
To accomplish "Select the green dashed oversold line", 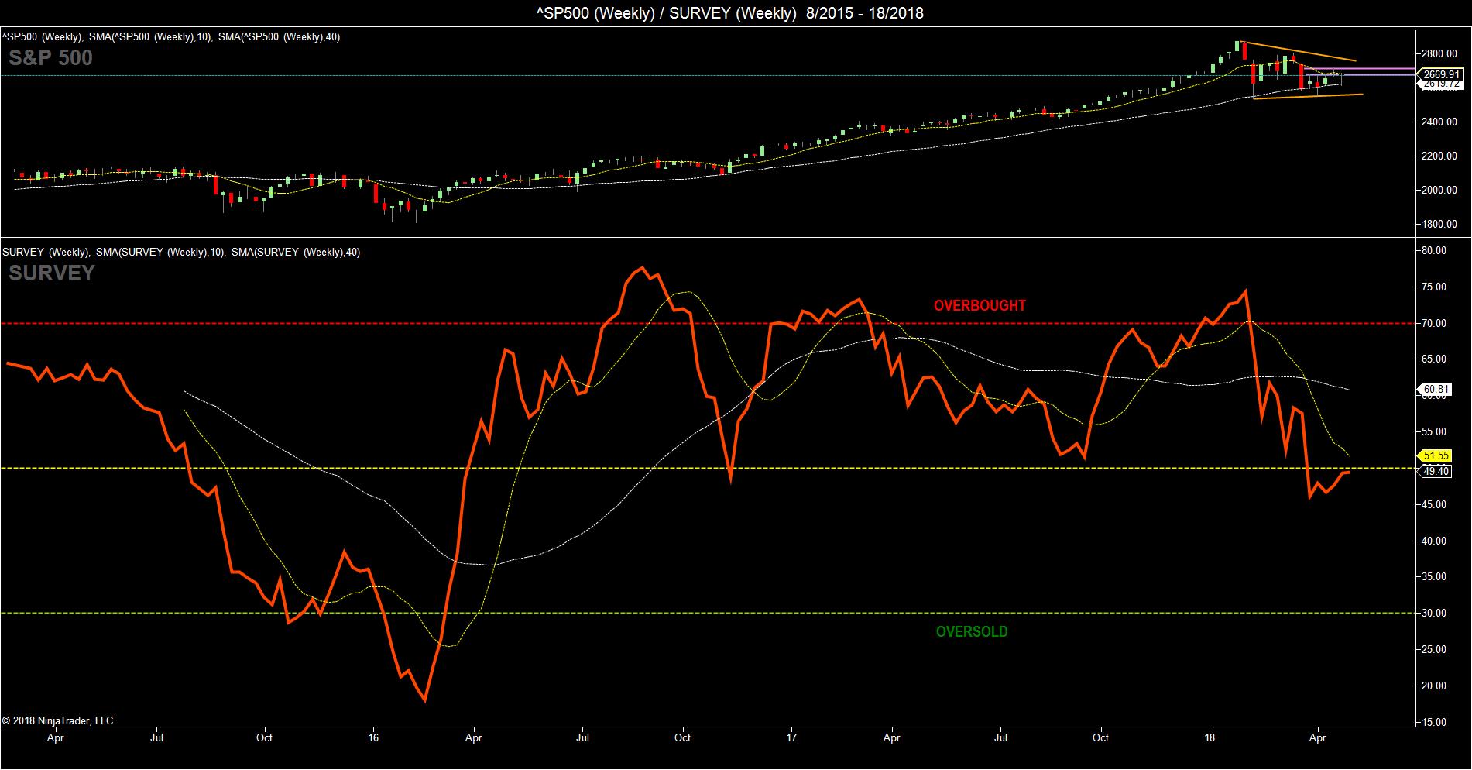I will pos(707,613).
